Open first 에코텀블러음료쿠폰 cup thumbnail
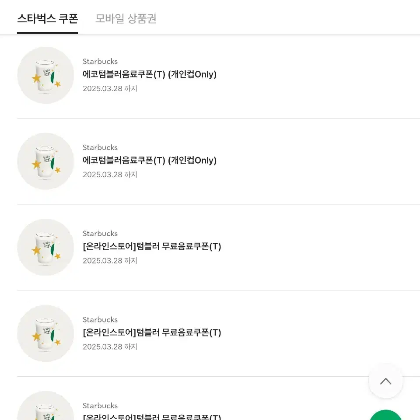Viewport: 420px width, 420px height. (45, 75)
